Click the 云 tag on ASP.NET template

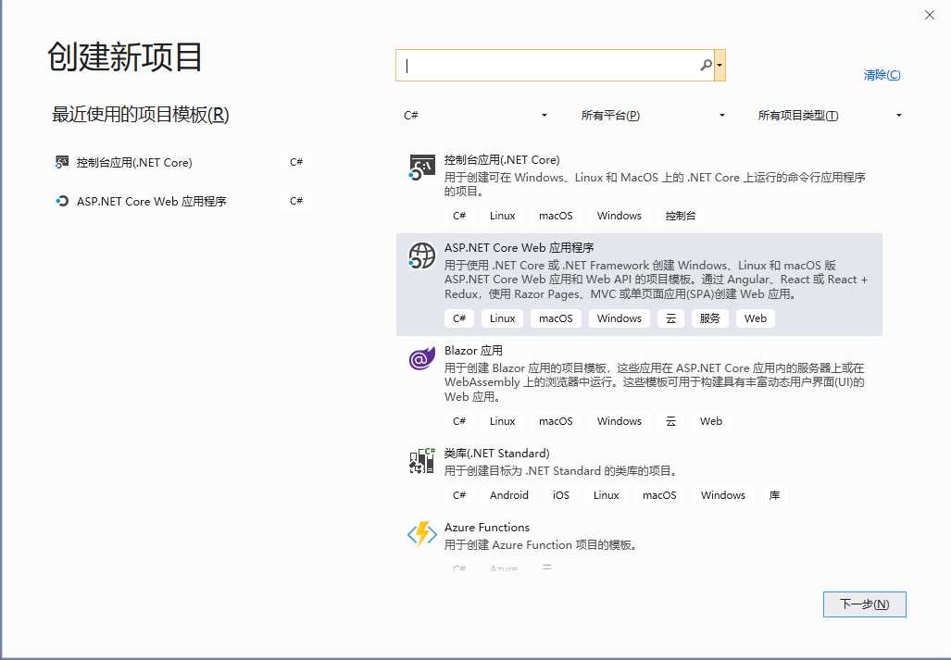click(x=670, y=318)
